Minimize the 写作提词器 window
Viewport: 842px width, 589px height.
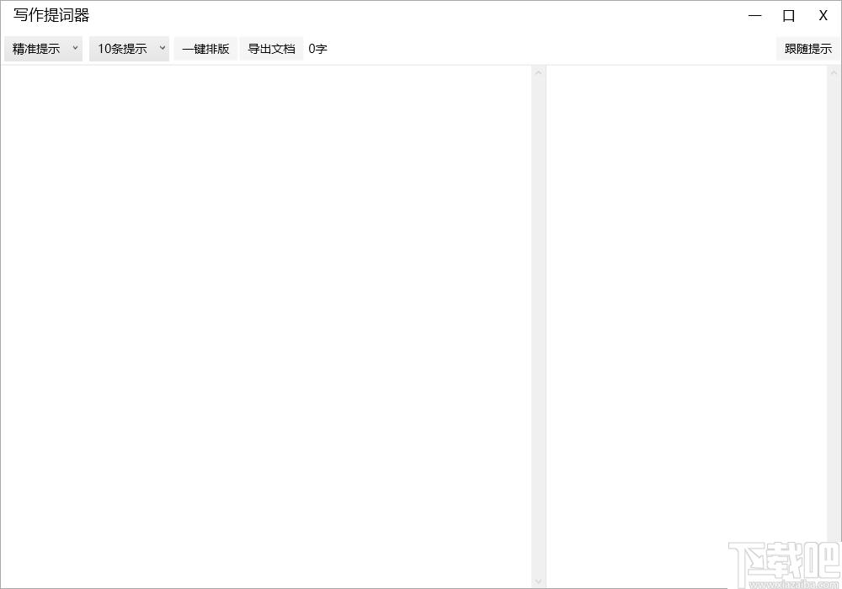(x=755, y=15)
